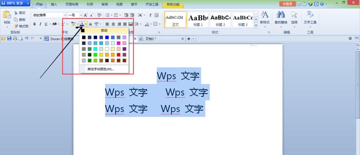Open the font size dropdown 一号
This screenshot has width=360, height=155.
81,15
